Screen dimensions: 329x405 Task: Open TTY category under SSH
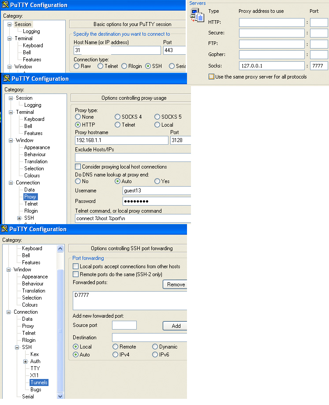click(35, 368)
